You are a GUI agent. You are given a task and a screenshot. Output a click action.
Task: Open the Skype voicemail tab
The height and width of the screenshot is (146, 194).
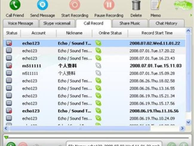56,23
